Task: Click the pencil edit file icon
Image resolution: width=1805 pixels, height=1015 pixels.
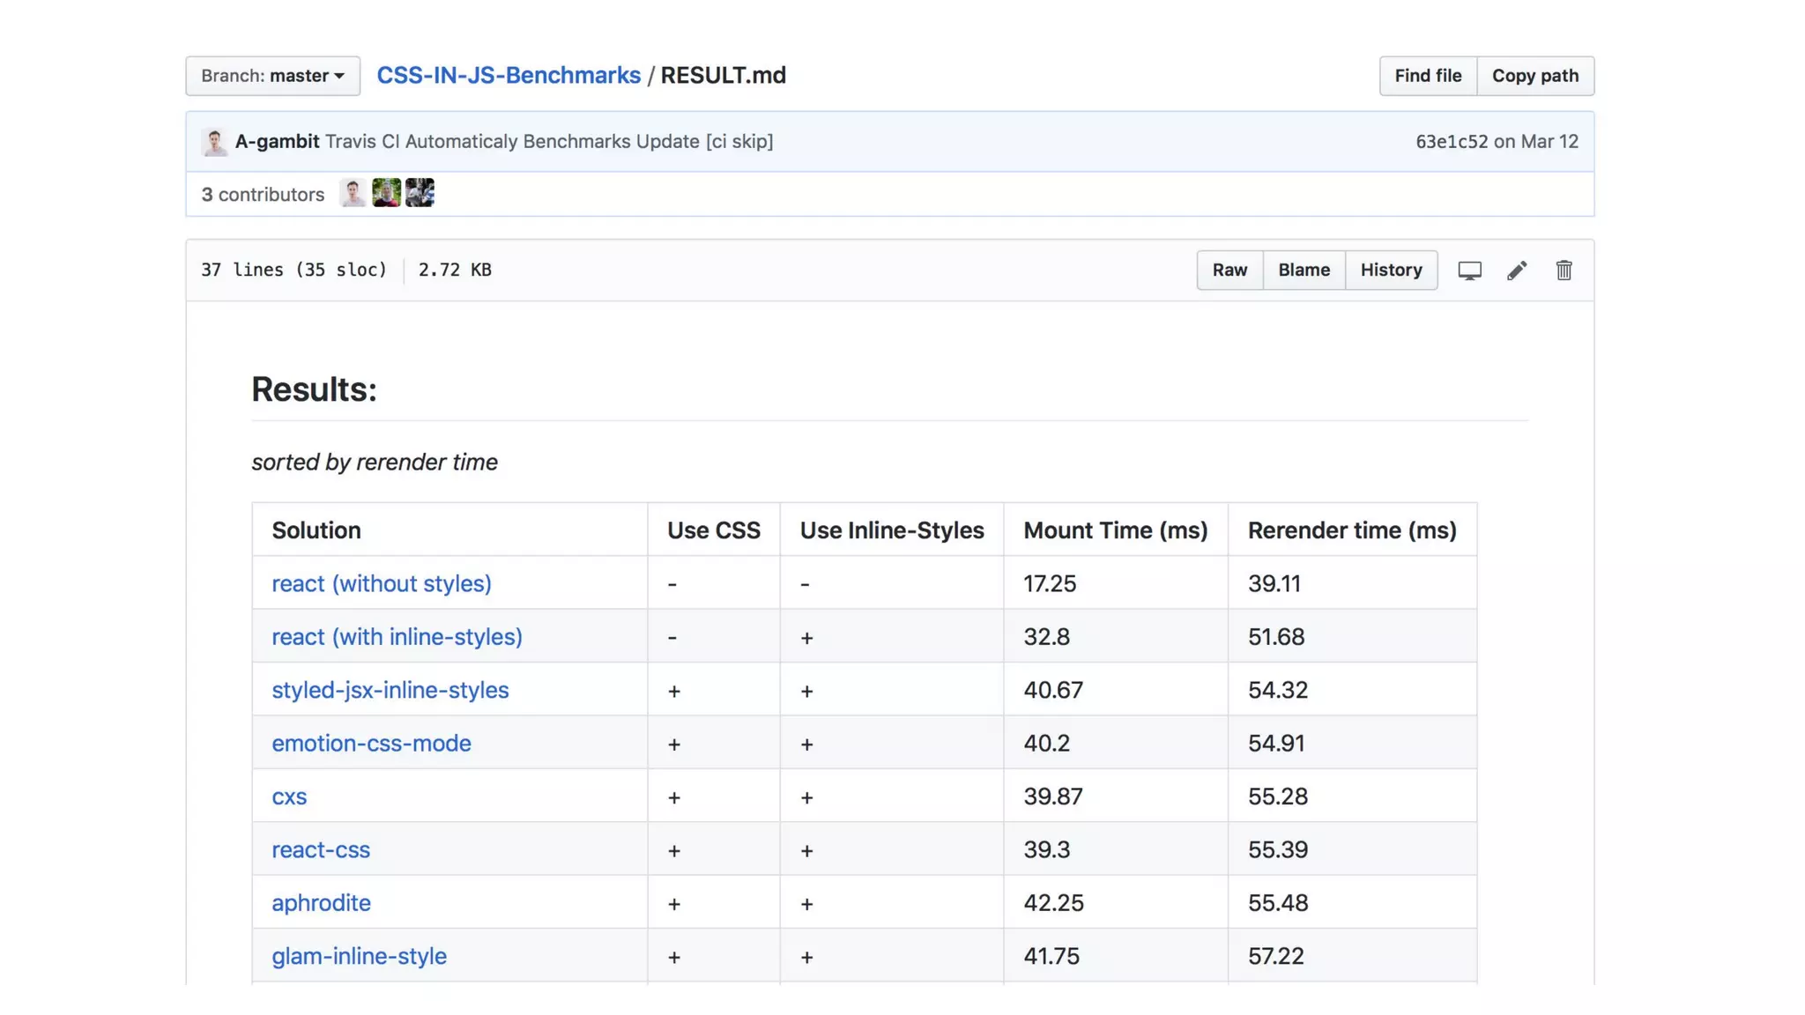Action: [x=1517, y=270]
